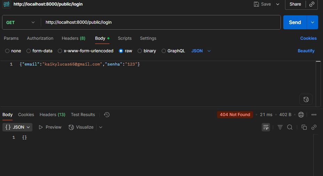Click the request URL input field
The height and width of the screenshot is (176, 323).
tap(161, 22)
